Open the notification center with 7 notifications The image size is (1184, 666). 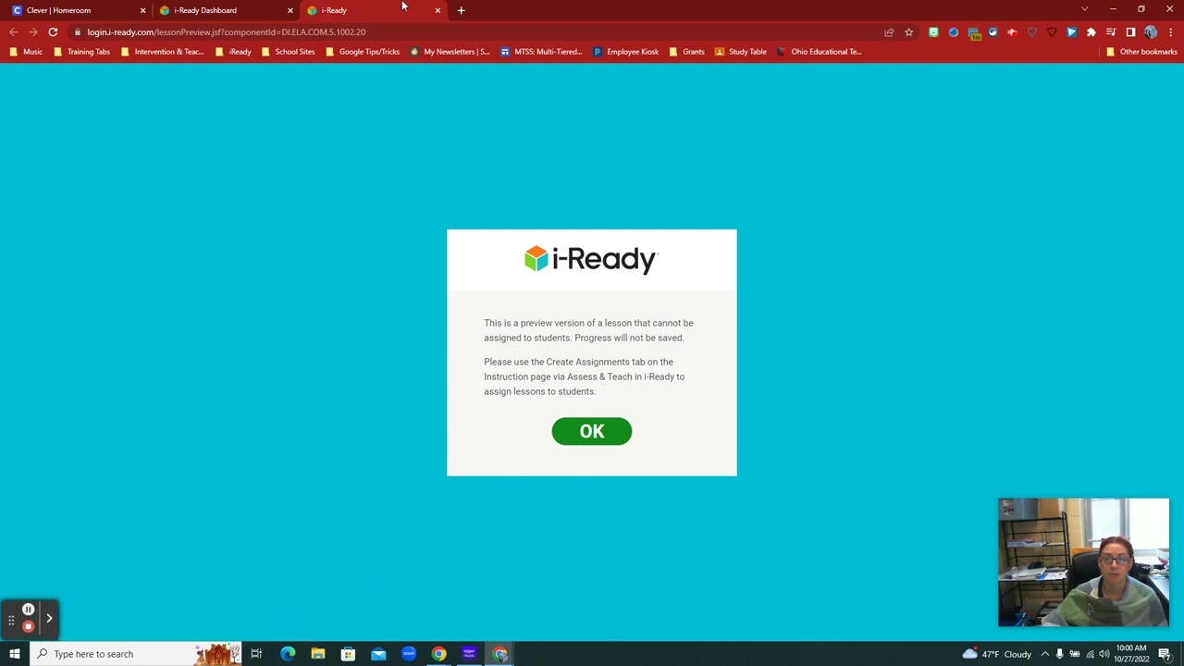click(x=1165, y=655)
